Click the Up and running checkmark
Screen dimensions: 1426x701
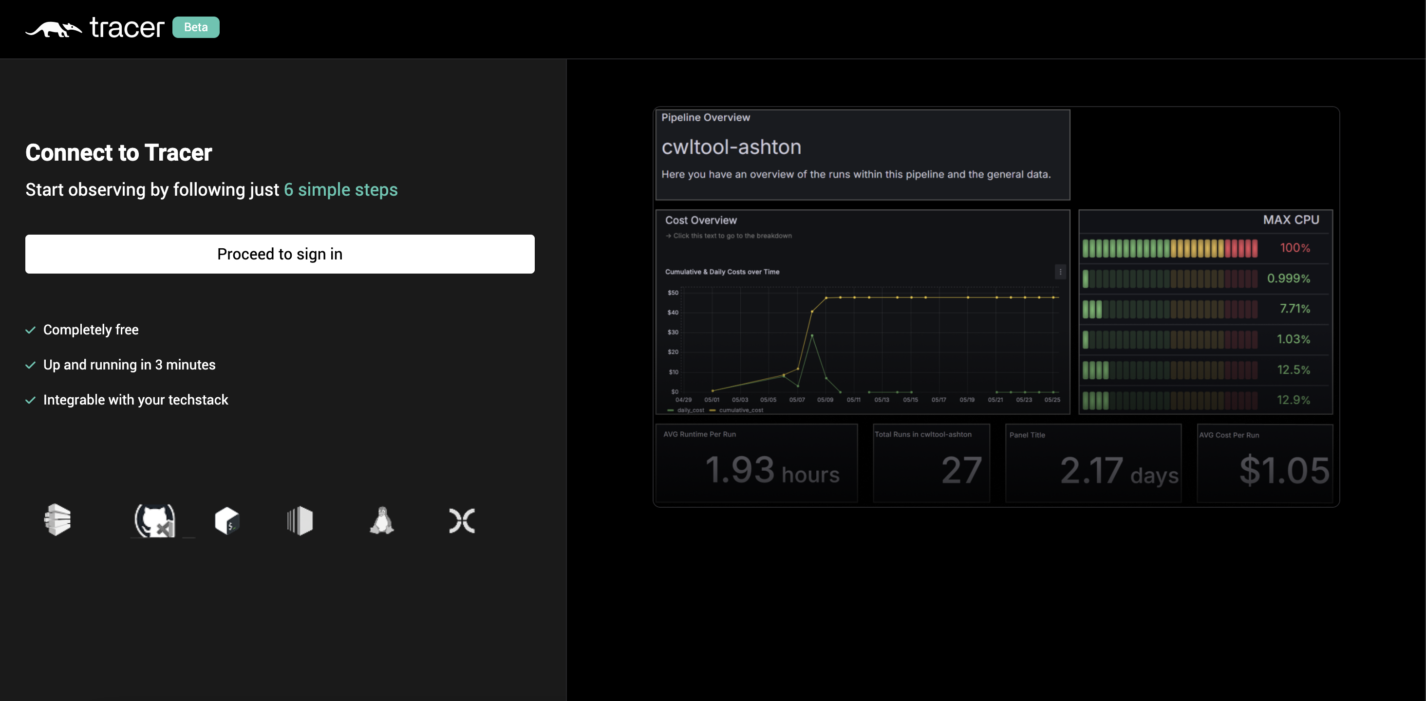(31, 365)
